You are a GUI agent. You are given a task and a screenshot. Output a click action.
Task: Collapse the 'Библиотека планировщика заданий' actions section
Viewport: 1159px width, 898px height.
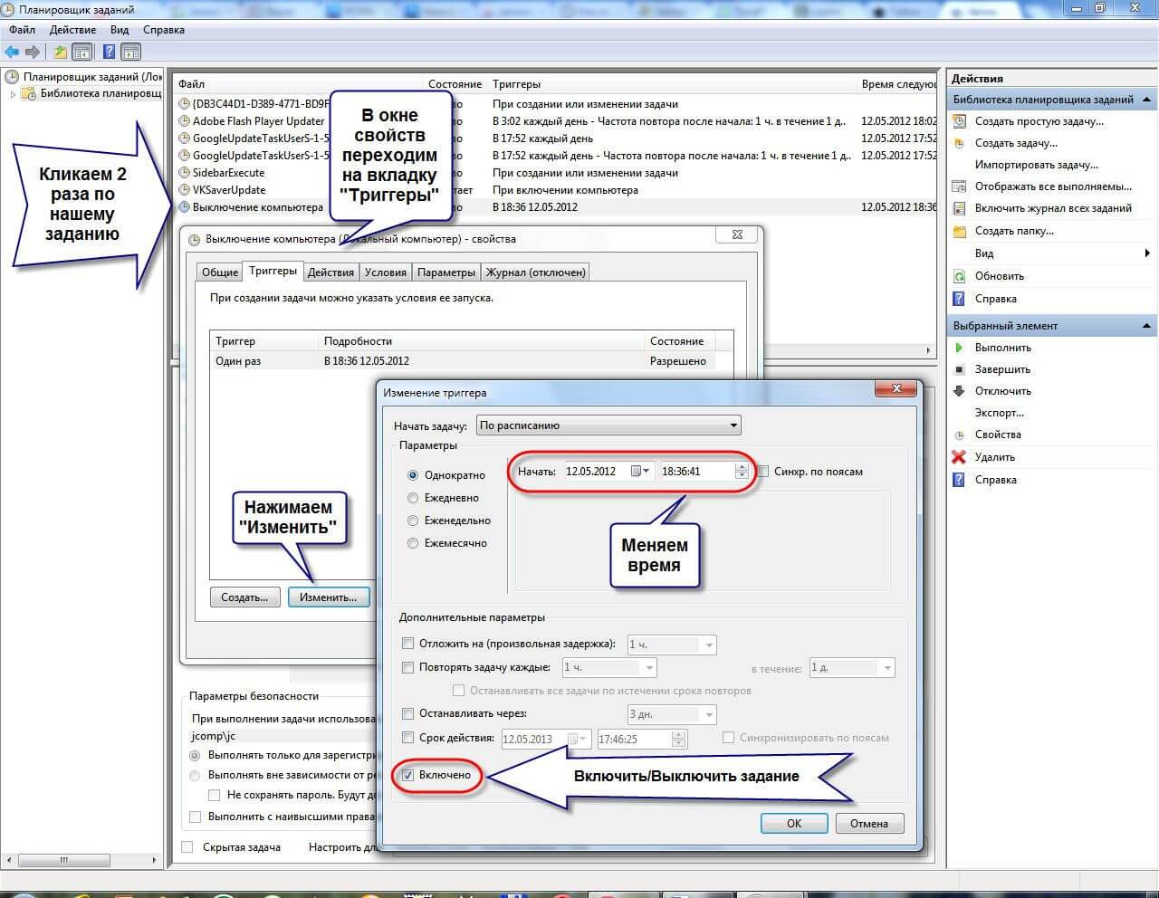click(x=1147, y=100)
